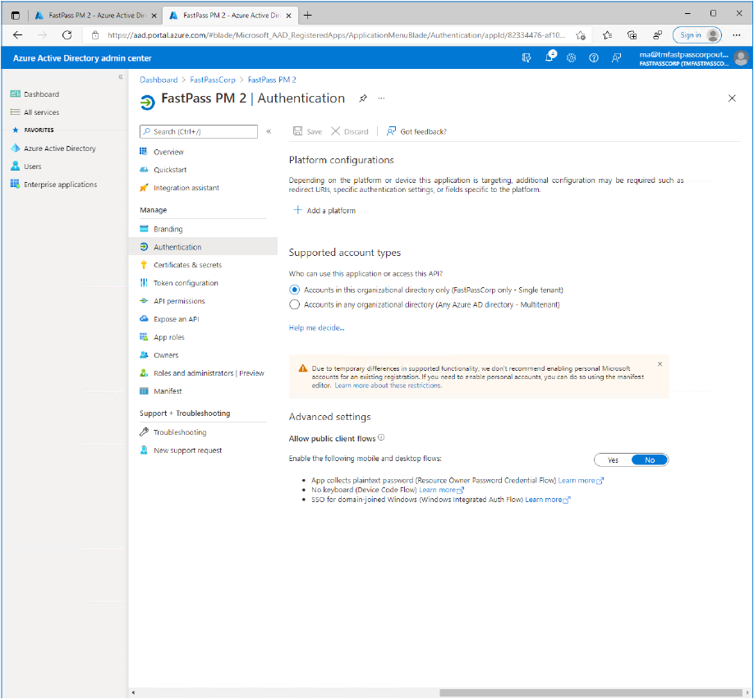Select the Multitenant accounts radio button
The width and height of the screenshot is (754, 699).
(295, 304)
